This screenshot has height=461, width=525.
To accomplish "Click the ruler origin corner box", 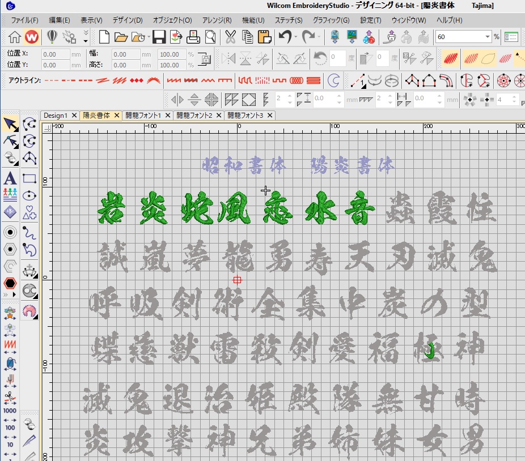I will coord(47,128).
